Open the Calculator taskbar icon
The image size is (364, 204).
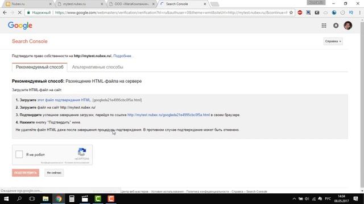[x=72, y=199]
